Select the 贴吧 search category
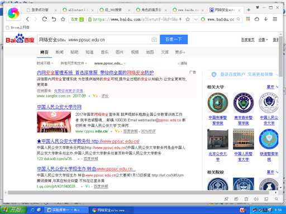 click(74, 52)
